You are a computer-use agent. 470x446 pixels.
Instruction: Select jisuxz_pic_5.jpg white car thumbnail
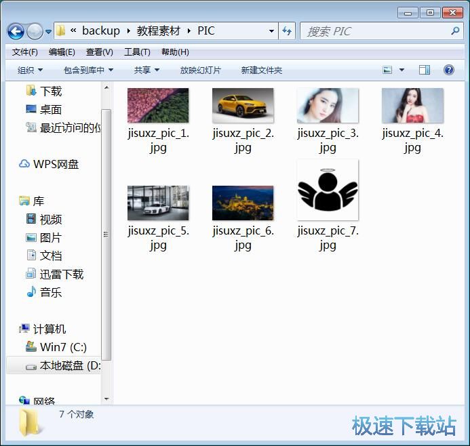158,203
